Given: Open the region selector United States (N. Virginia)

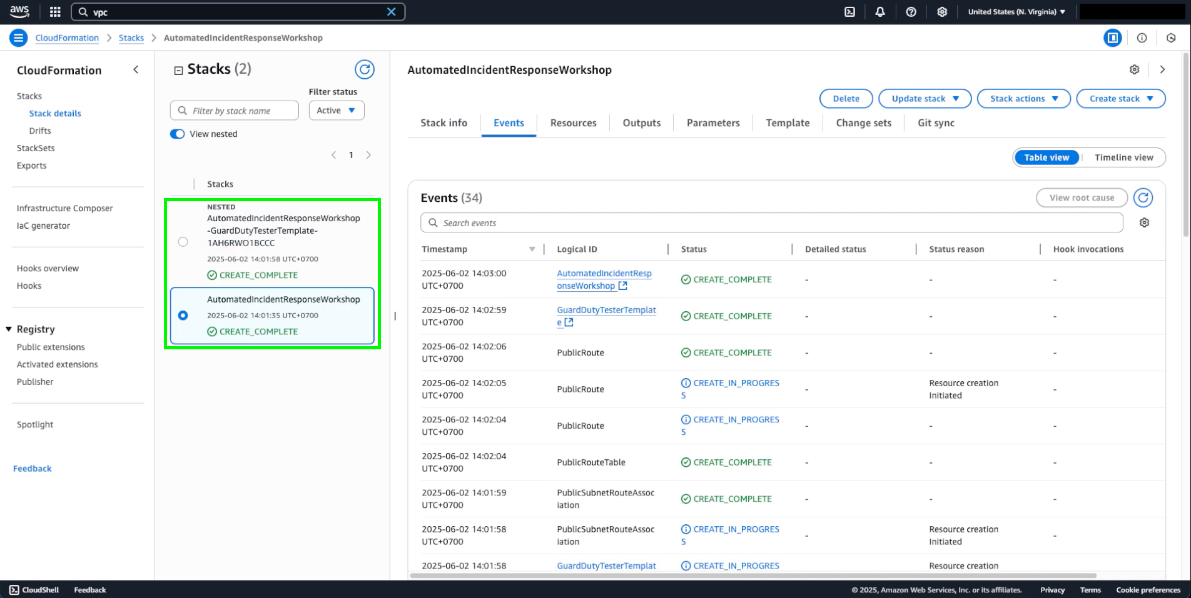Looking at the screenshot, I should click(x=1016, y=12).
